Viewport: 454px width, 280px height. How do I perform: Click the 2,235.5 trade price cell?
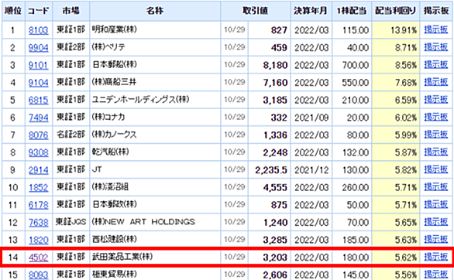click(x=270, y=170)
